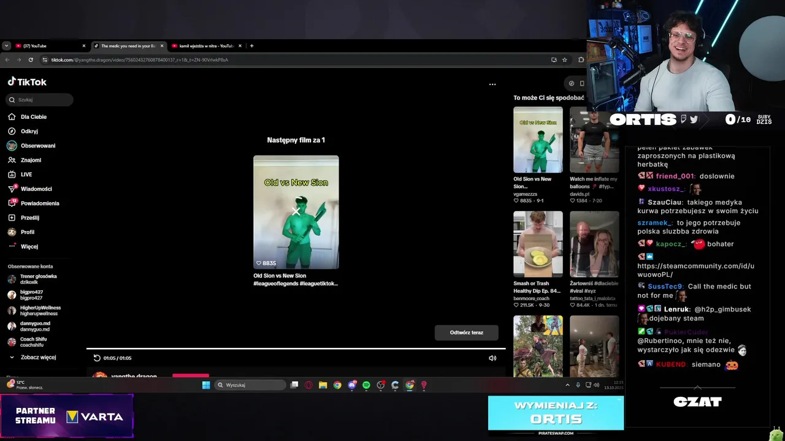The width and height of the screenshot is (785, 441).
Task: Open the three-dot video options menu
Action: pyautogui.click(x=492, y=85)
